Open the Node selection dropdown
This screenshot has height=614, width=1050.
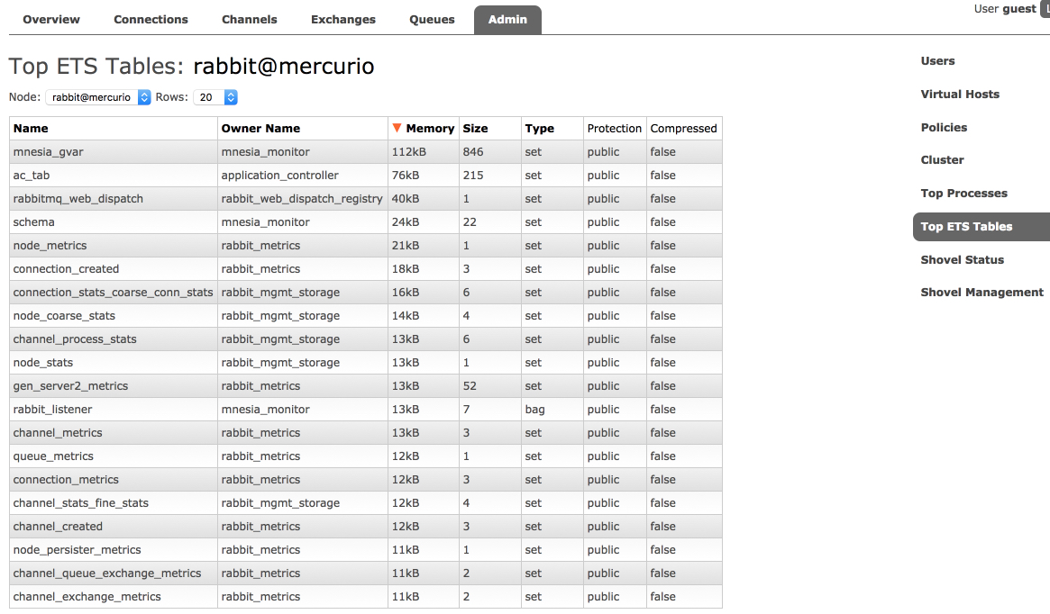pos(99,97)
